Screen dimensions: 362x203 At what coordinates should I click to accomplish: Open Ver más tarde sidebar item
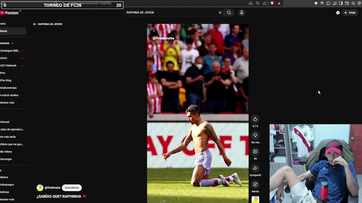pyautogui.click(x=8, y=137)
